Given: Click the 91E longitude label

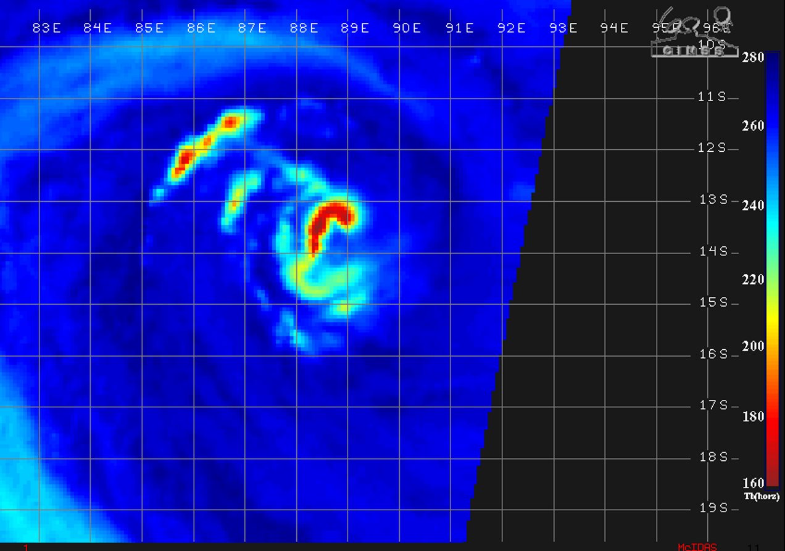Looking at the screenshot, I should (x=459, y=28).
